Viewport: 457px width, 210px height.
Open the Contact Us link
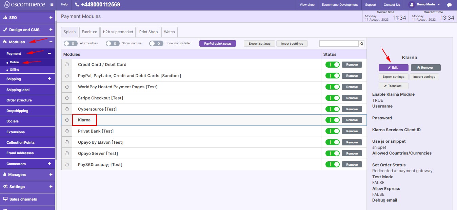[392, 5]
